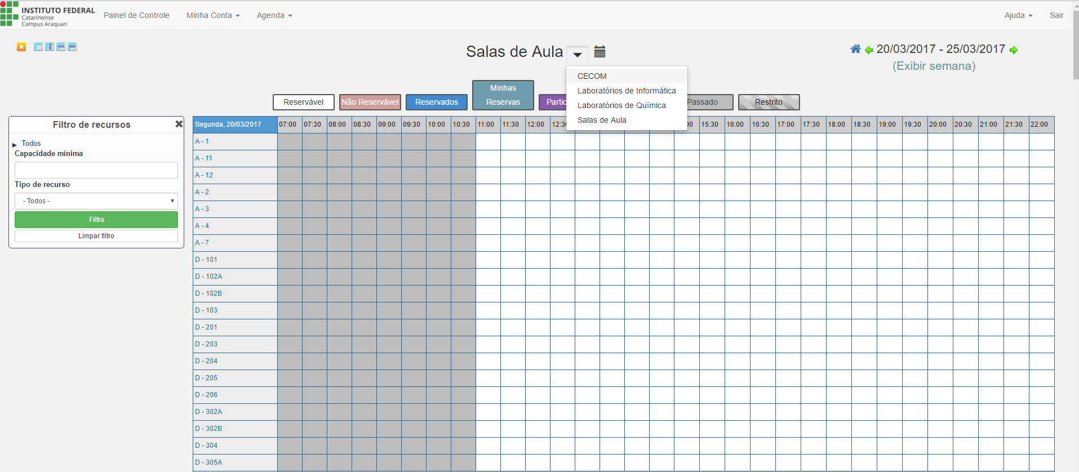This screenshot has height=472, width=1079.
Task: Open the Tipo de recurso dropdown
Action: (96, 201)
